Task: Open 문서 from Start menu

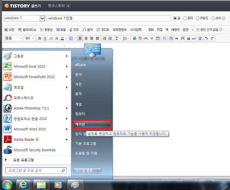Action: click(78, 75)
